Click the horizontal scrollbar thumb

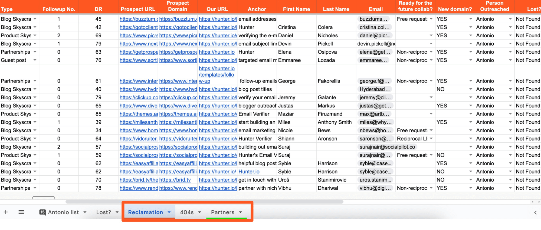(x=204, y=202)
